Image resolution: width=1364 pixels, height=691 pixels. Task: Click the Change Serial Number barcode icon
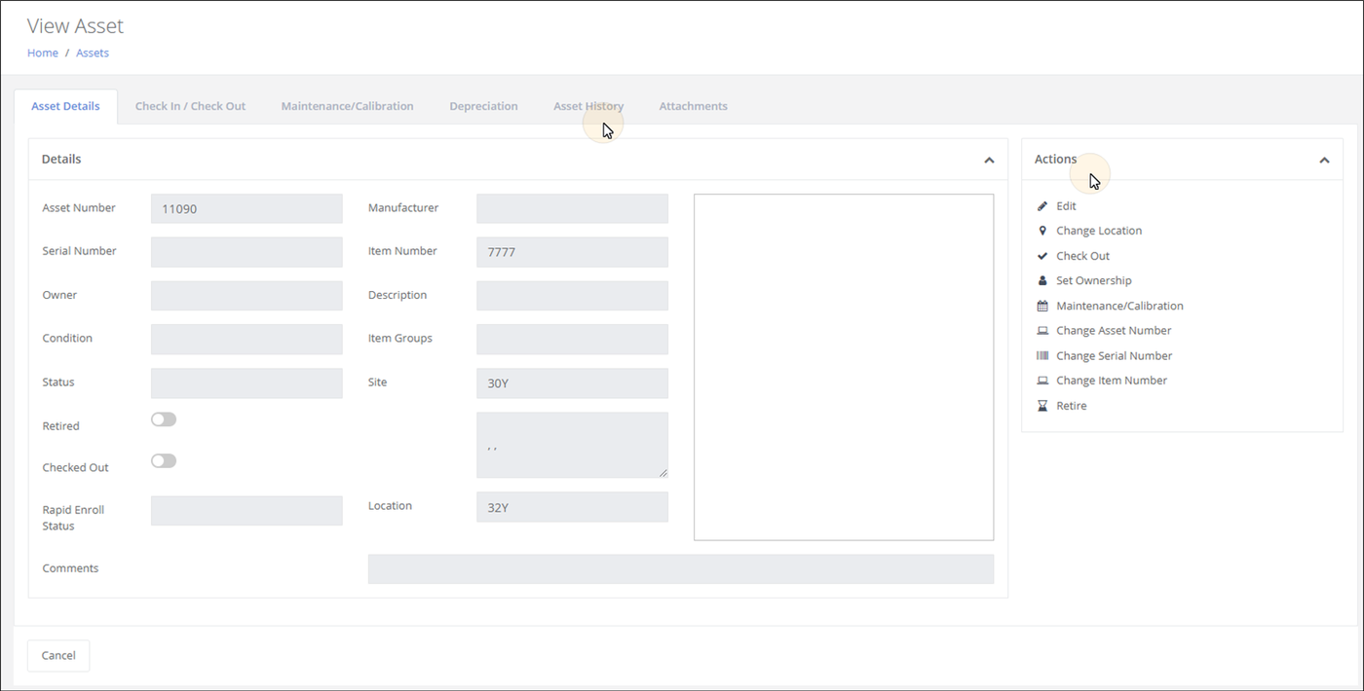[1042, 356]
